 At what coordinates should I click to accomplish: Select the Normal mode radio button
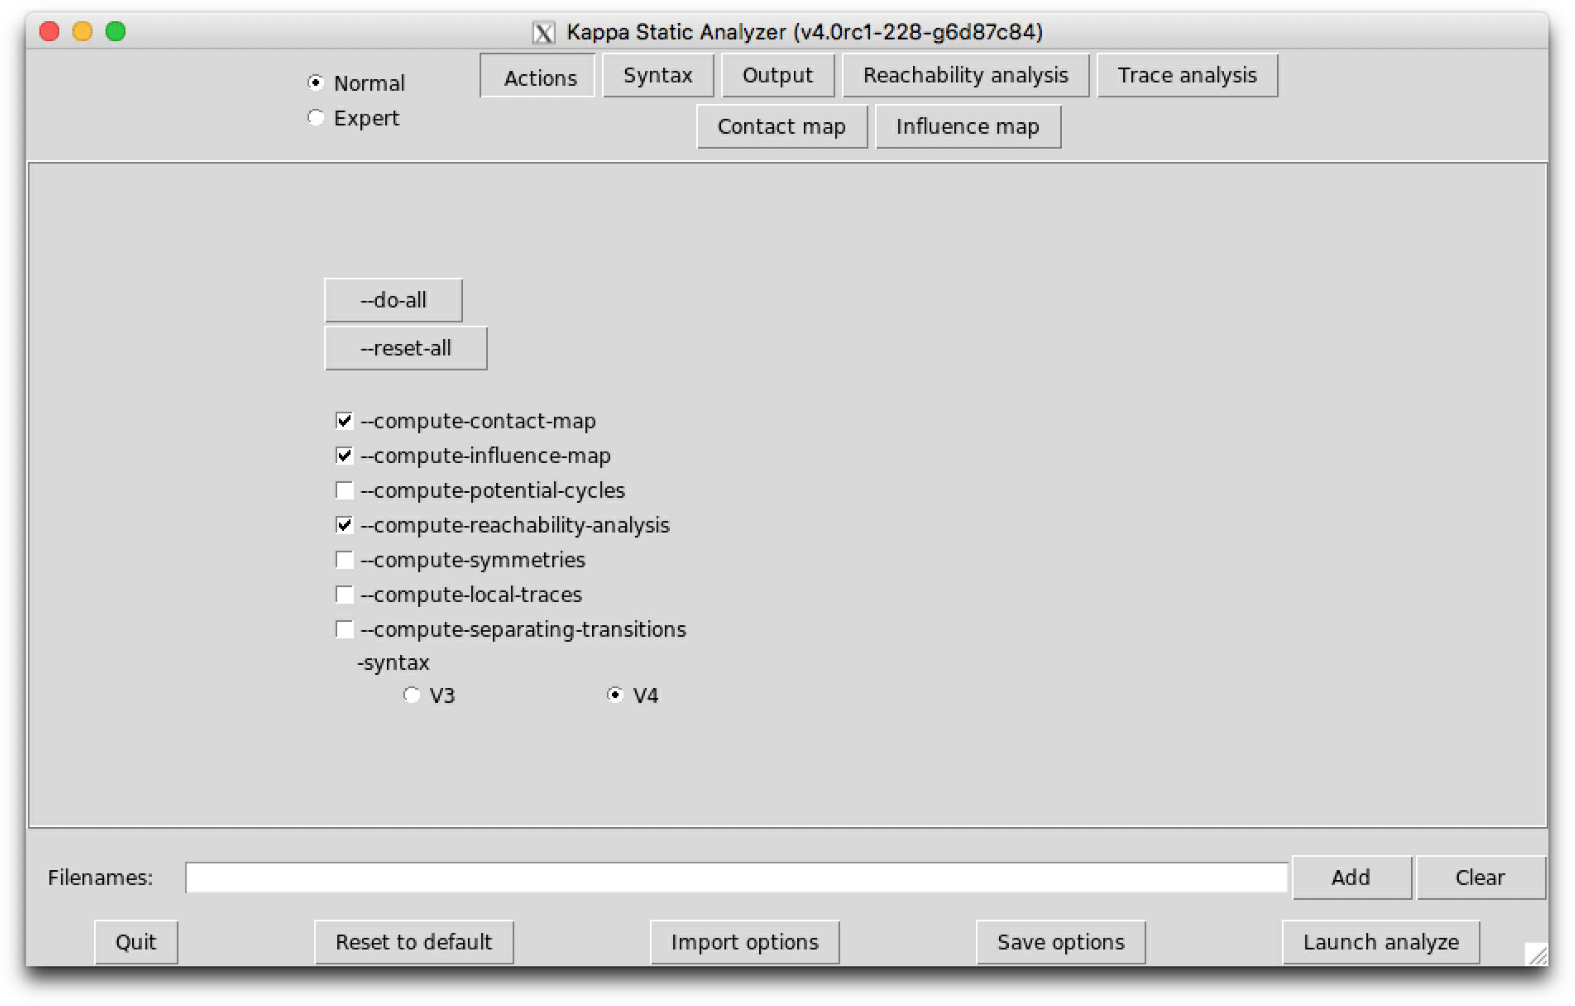(x=316, y=82)
